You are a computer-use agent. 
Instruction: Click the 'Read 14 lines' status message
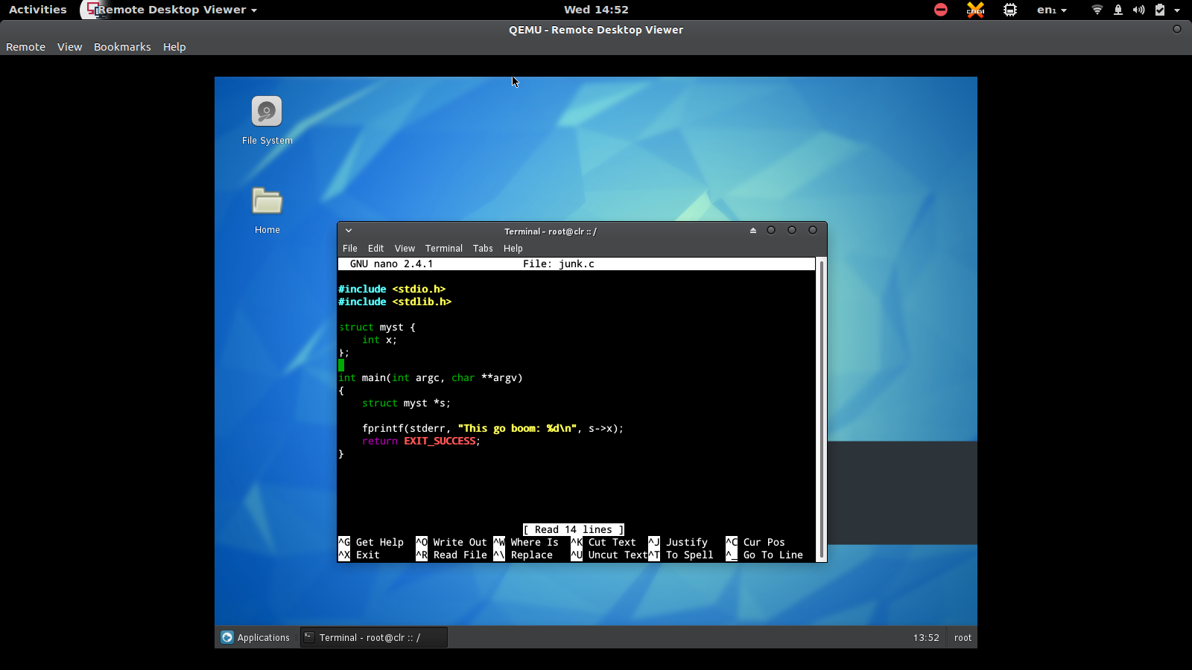(574, 530)
